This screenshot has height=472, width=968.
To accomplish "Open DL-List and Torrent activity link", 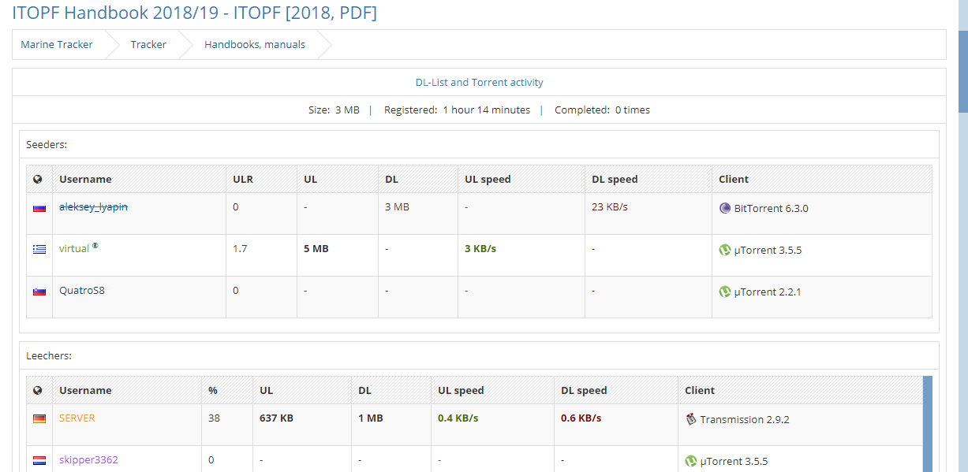I will click(479, 83).
